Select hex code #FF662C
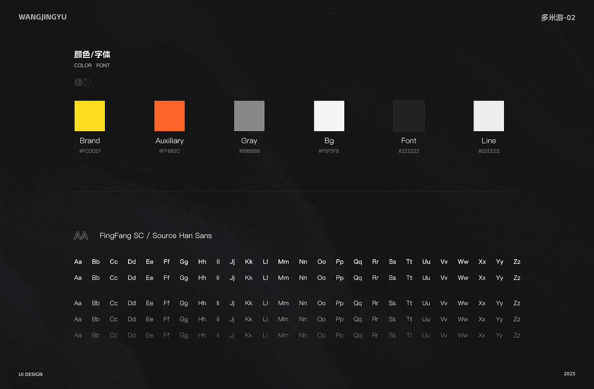 point(169,151)
